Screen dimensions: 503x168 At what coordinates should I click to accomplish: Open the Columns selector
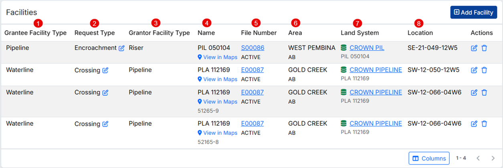point(429,158)
